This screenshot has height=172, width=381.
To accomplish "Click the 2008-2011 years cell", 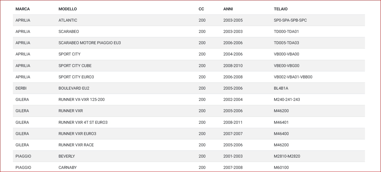I will pyautogui.click(x=233, y=122).
